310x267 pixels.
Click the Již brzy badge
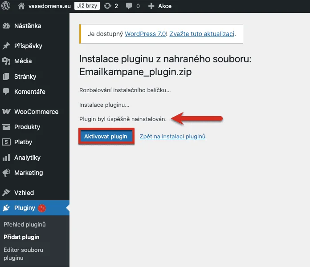(x=87, y=6)
